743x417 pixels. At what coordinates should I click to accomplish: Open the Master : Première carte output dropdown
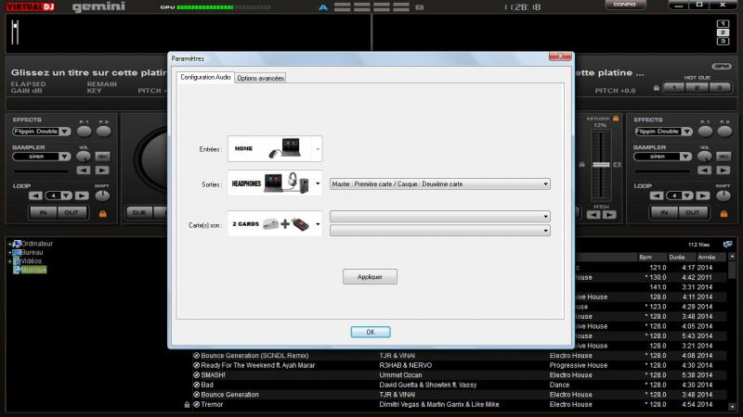[x=439, y=183]
